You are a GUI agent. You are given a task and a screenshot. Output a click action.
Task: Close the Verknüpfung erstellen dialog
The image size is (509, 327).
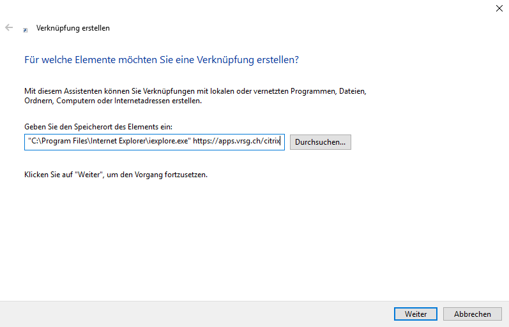[499, 8]
